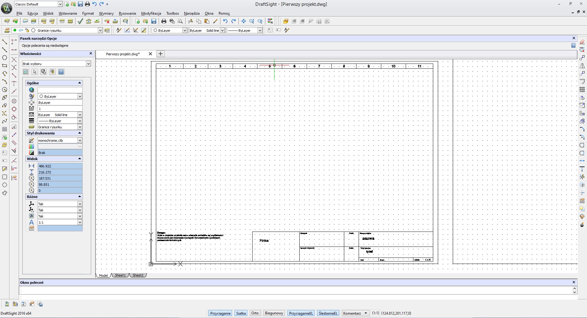The height and width of the screenshot is (318, 587).
Task: Close the Pierwszy projekt.dwg tab
Action: [x=150, y=54]
